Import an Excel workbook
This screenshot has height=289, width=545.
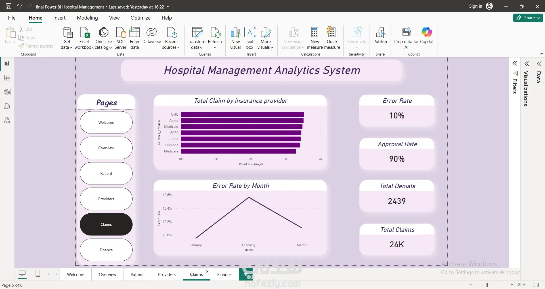[84, 38]
